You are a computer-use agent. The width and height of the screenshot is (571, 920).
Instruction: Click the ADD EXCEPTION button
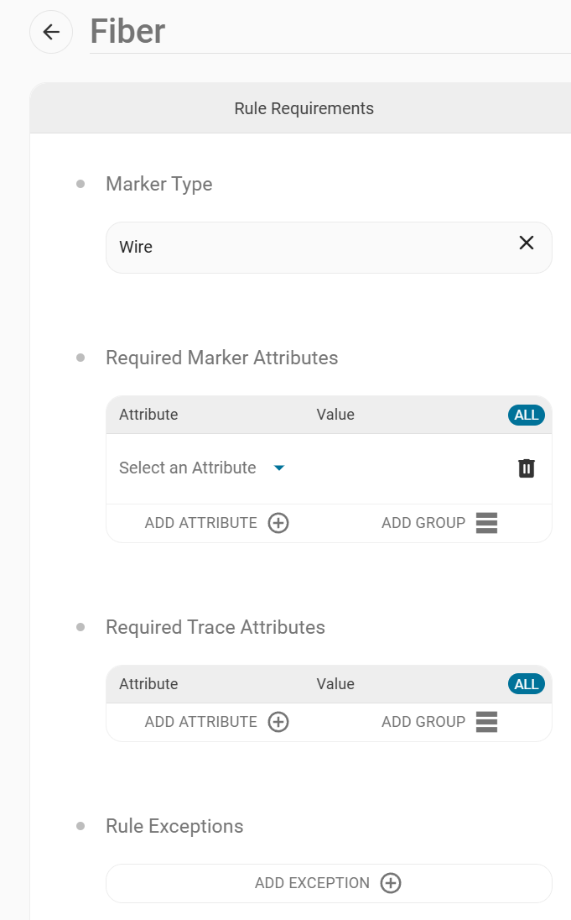pos(329,883)
